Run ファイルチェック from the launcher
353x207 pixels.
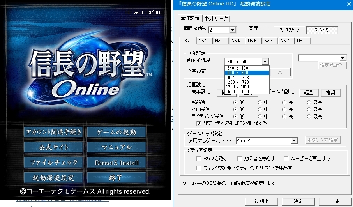53,163
